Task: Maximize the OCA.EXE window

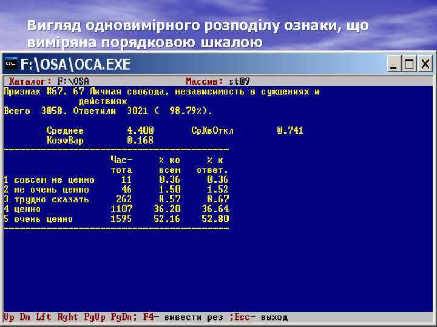Action: (409, 64)
